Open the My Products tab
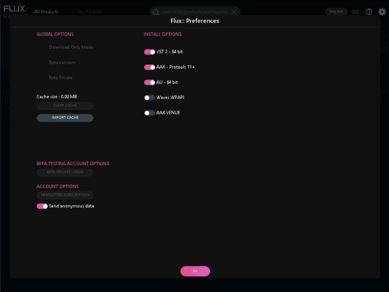Image resolution: width=389 pixels, height=292 pixels. point(90,12)
